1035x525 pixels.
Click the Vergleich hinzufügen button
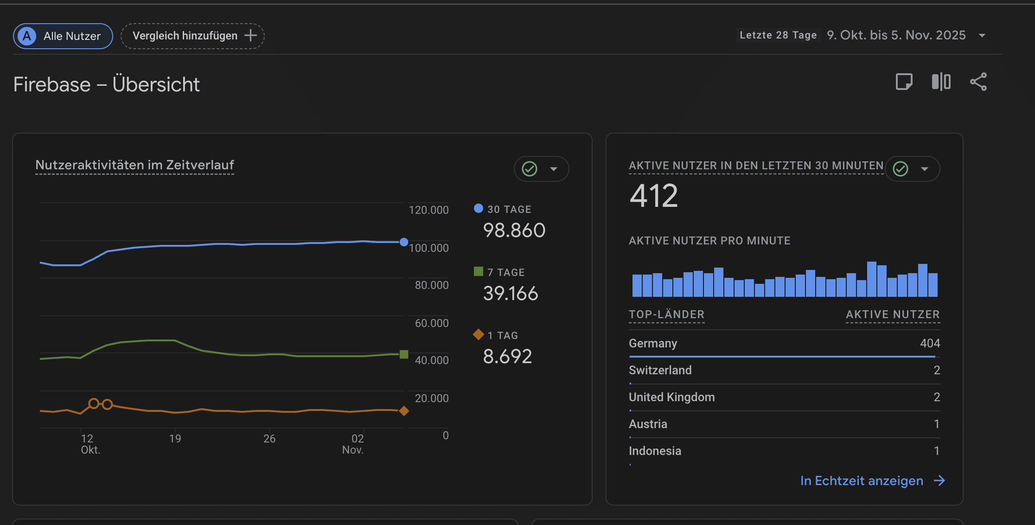coord(185,36)
